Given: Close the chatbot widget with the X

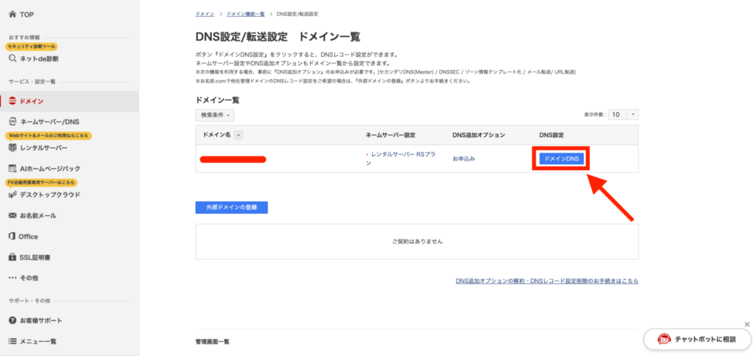Looking at the screenshot, I should point(746,324).
